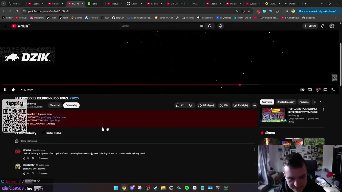Image resolution: width=342 pixels, height=192 pixels.
Task: Switch to the PlaySta browser tab
Action: 194,4
